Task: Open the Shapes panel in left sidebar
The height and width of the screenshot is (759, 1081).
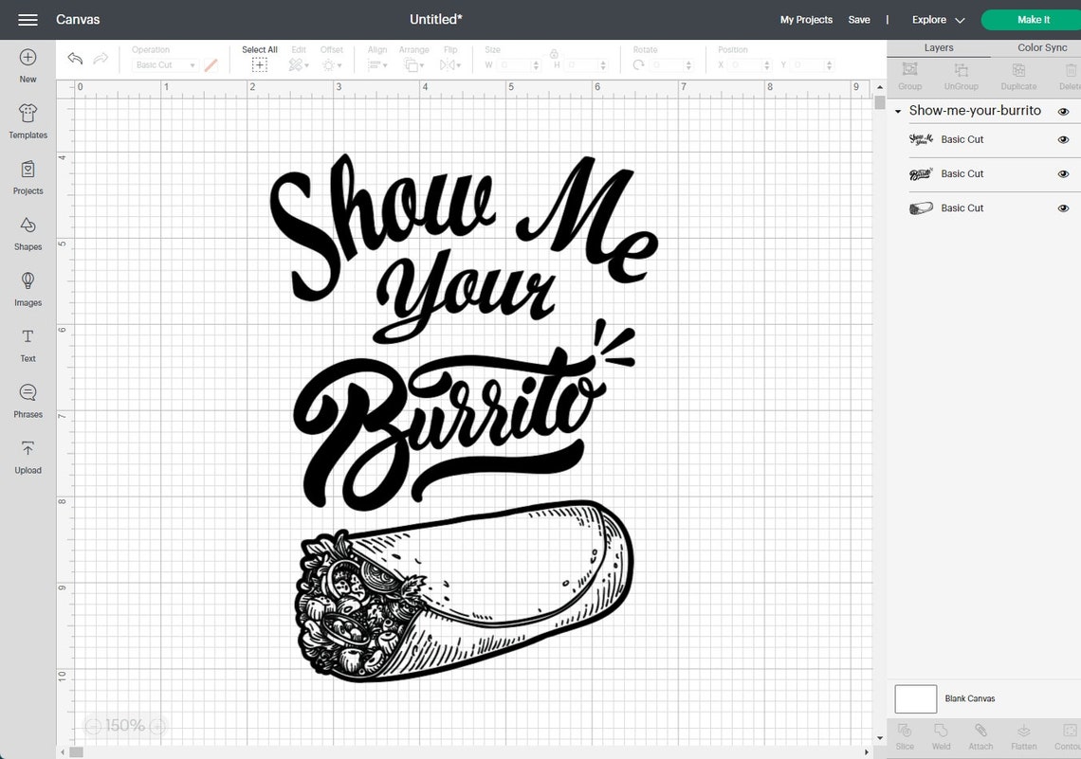Action: [27, 232]
